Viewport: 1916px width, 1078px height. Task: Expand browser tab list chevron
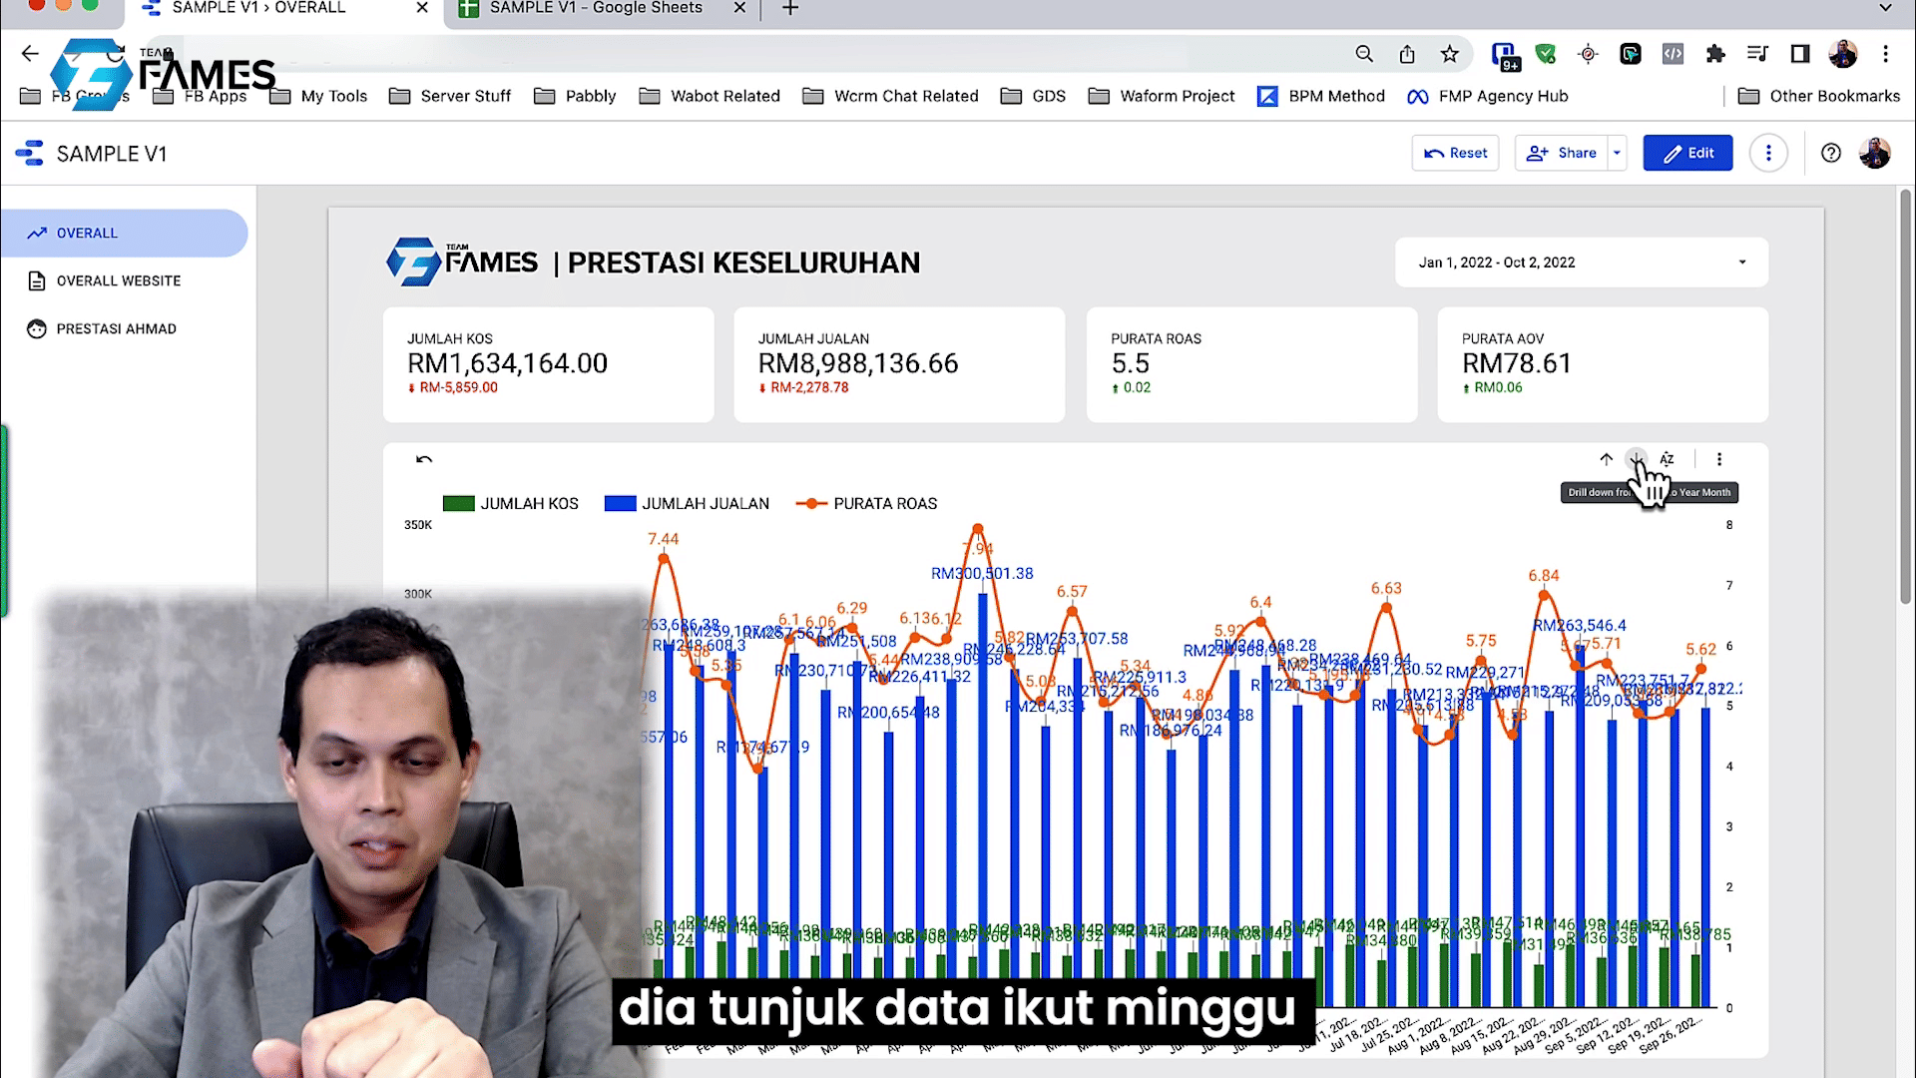pos(1885,8)
